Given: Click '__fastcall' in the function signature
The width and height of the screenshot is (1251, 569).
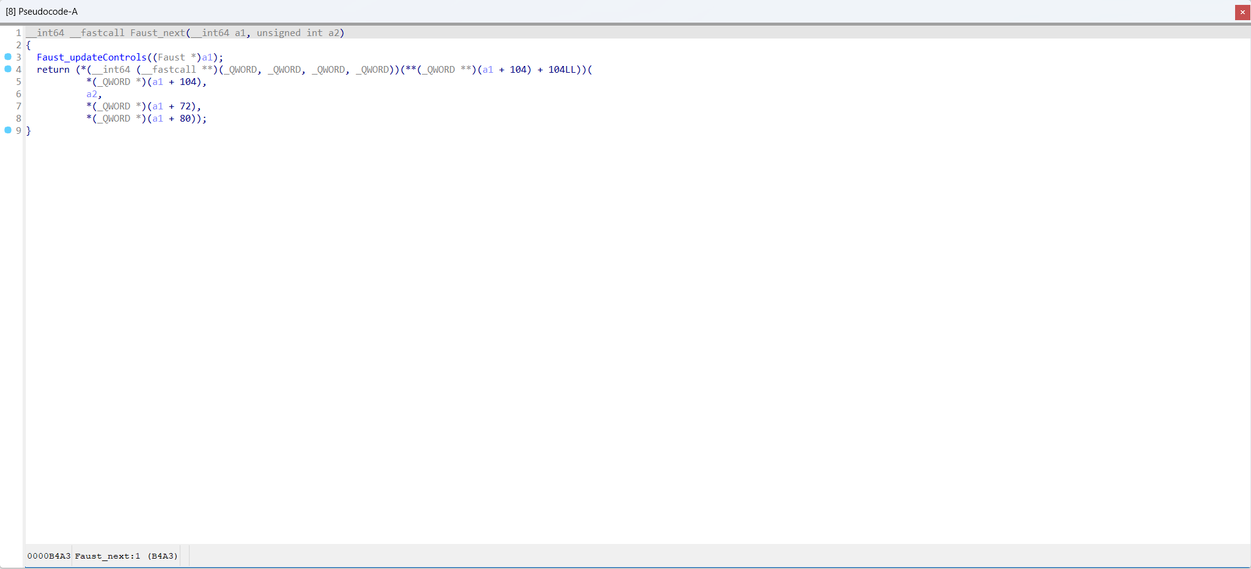Looking at the screenshot, I should tap(97, 33).
